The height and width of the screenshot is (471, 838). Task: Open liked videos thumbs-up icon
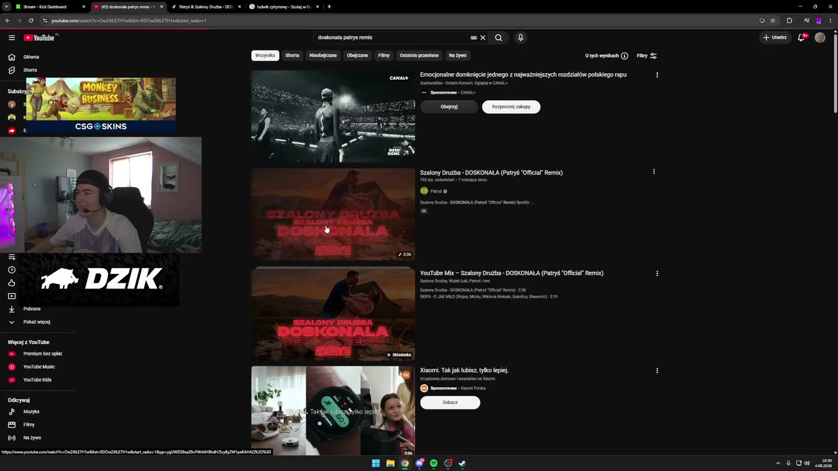point(12,283)
